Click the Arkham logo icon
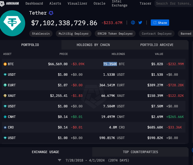Viewport: 193px width, 165px height. coord(2,4)
